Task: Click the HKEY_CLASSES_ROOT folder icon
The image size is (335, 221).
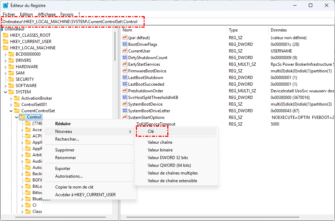Action: click(x=6, y=35)
